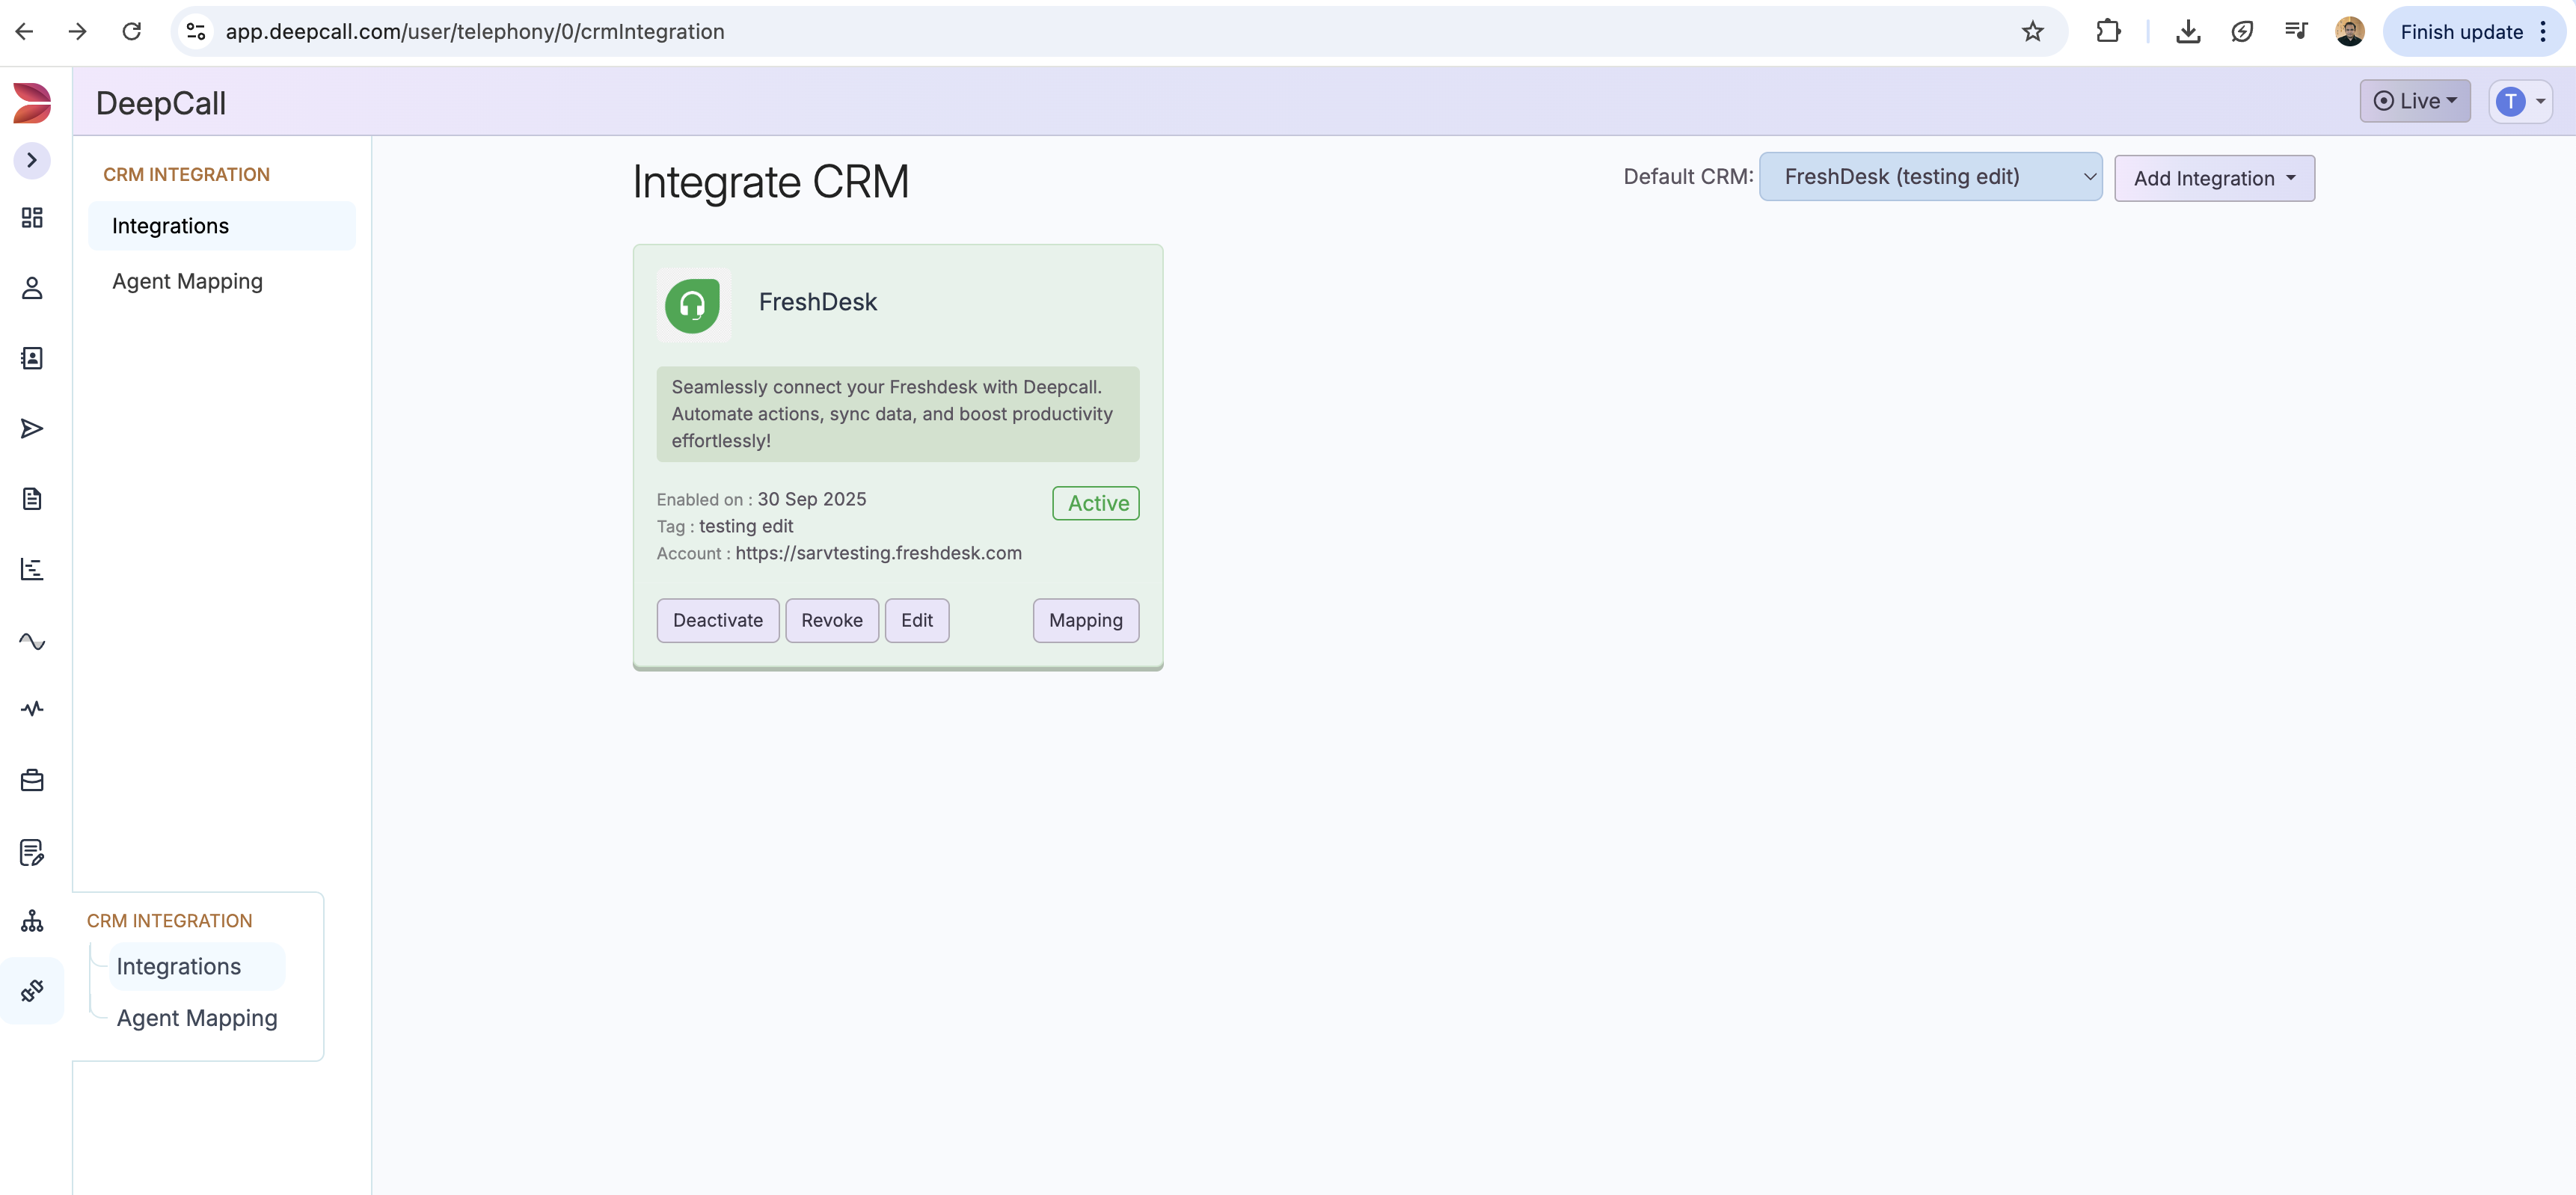Open the user profile sidebar icon

pos(32,288)
